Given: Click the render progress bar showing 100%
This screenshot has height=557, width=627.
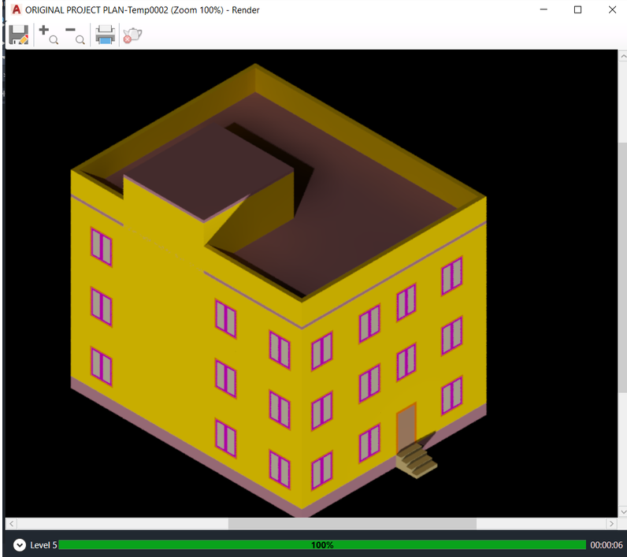Looking at the screenshot, I should point(322,544).
